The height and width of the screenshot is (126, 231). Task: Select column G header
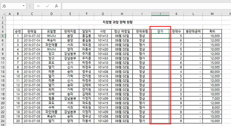103,14
